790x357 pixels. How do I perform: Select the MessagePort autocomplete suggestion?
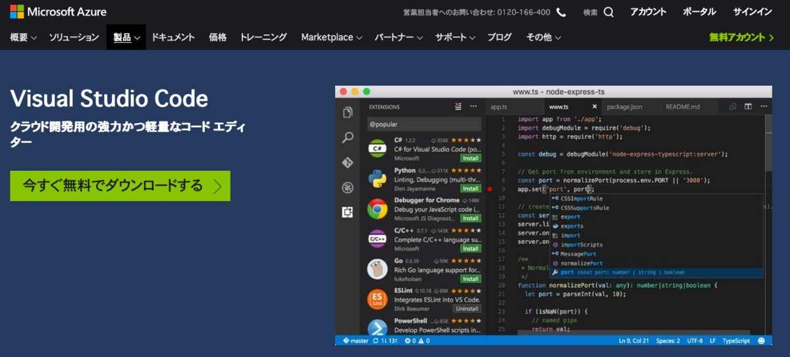click(x=656, y=254)
